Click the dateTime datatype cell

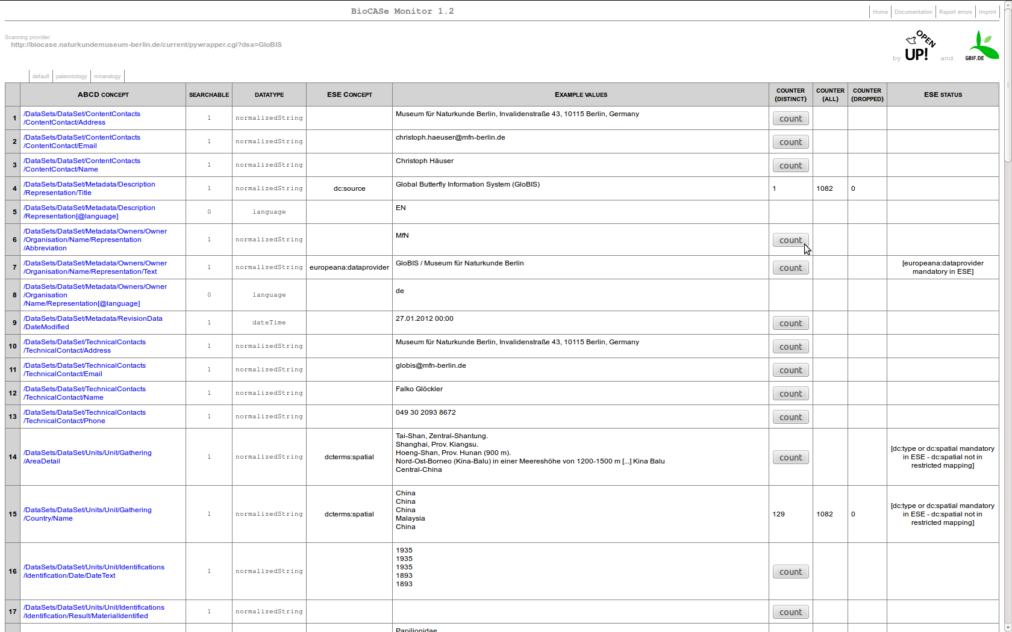tap(269, 323)
